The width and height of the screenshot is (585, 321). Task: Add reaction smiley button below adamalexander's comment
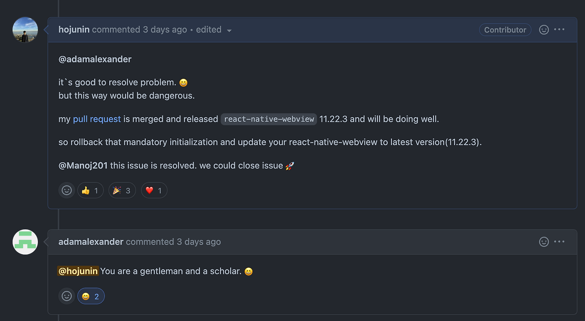67,296
